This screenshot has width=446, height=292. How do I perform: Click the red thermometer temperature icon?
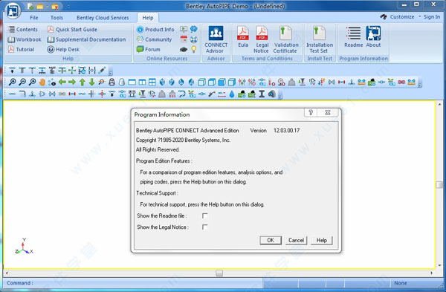[x=271, y=82]
